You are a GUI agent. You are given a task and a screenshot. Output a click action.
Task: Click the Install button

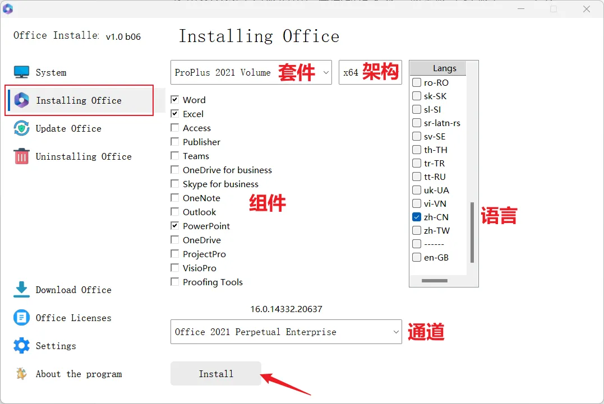tap(216, 374)
